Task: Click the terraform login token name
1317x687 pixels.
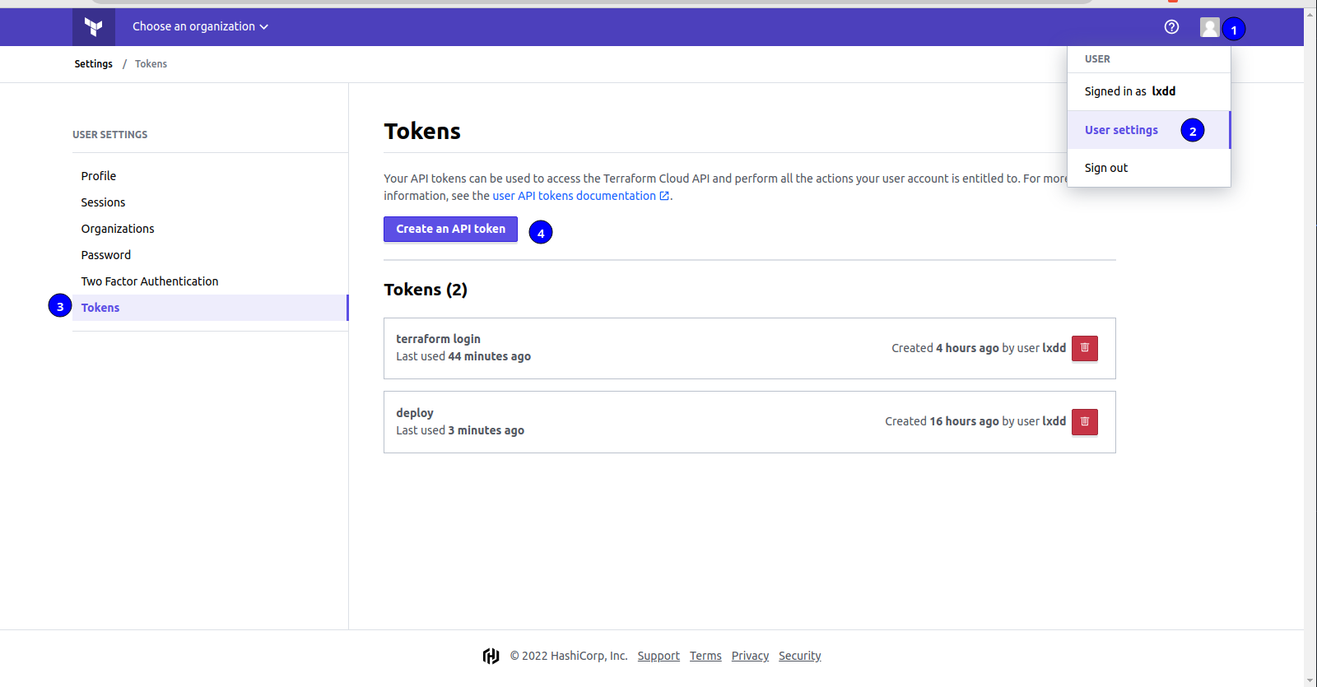Action: pyautogui.click(x=438, y=339)
